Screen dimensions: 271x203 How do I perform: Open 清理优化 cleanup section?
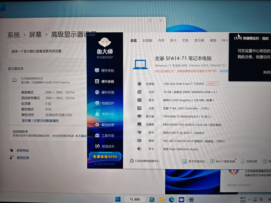click(104, 114)
